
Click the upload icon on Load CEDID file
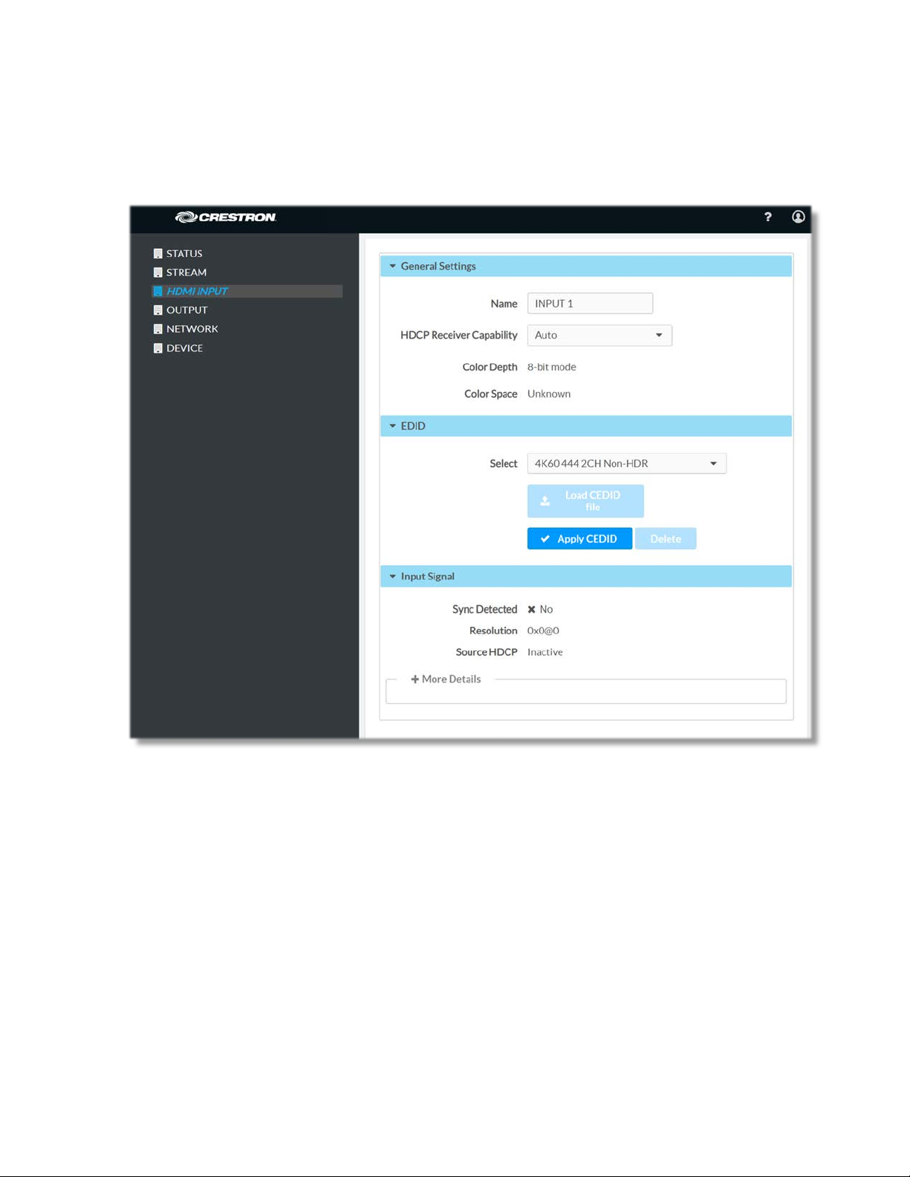click(545, 501)
